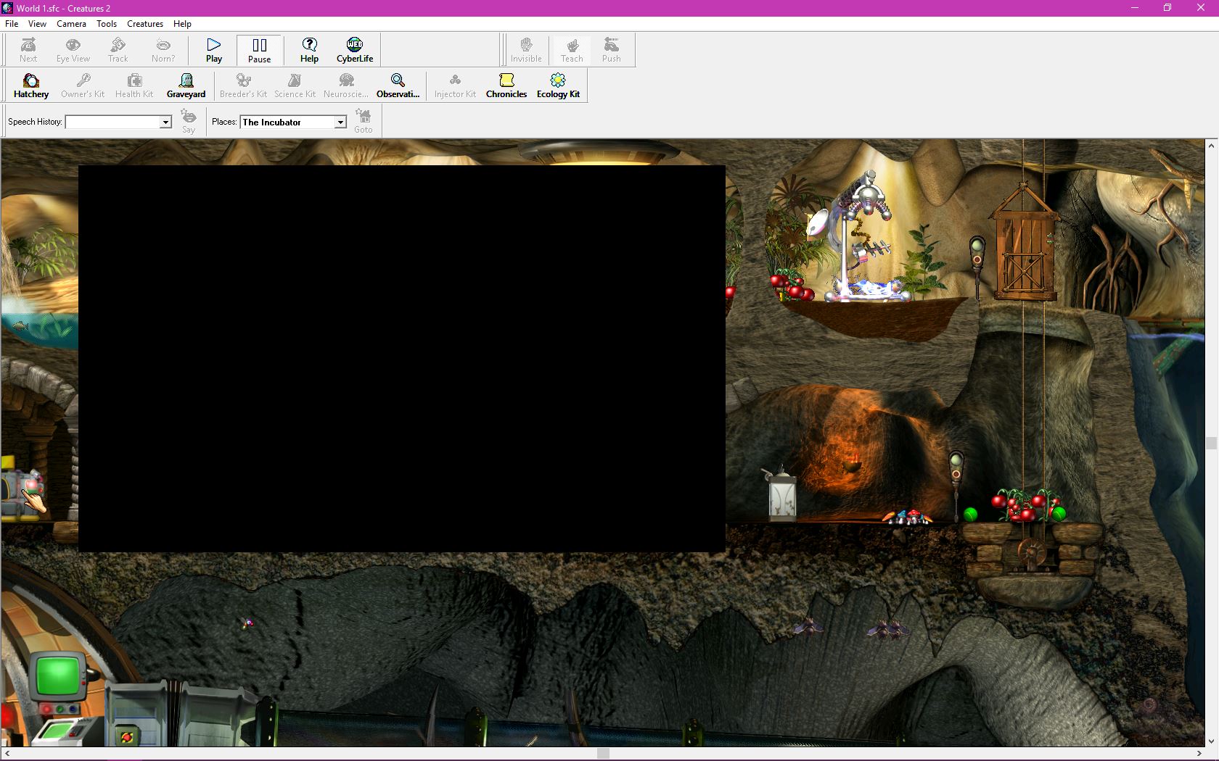Click the colorful mushrooms on the ledge
1219x761 pixels.
pyautogui.click(x=908, y=516)
